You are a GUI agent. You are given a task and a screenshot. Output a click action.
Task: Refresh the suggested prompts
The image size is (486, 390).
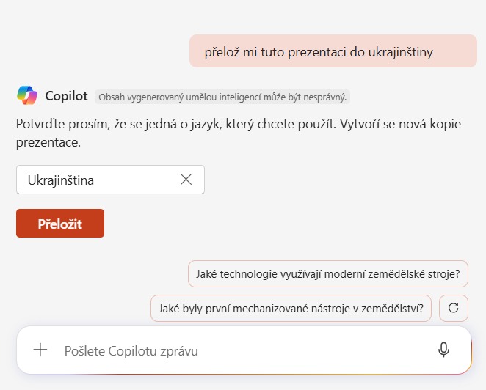click(x=454, y=309)
